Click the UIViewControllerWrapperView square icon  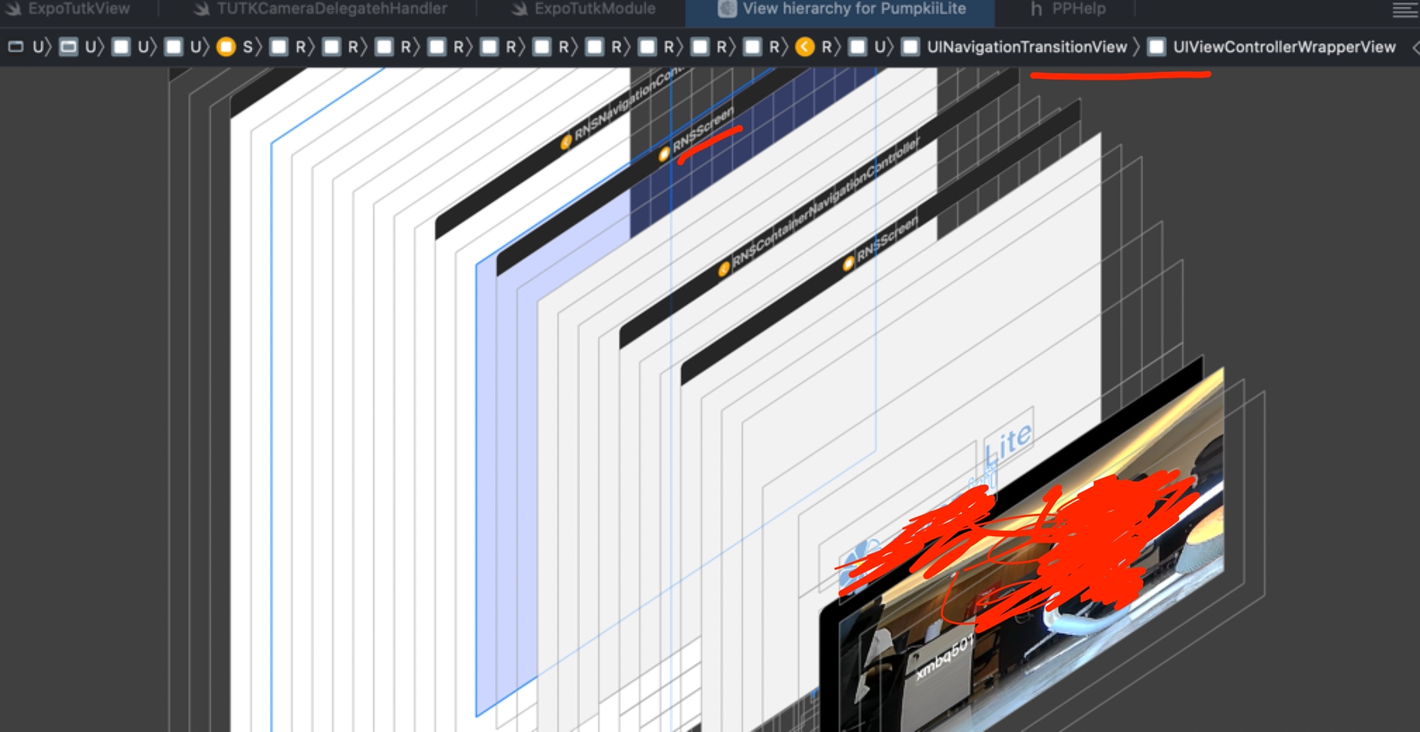coord(1156,46)
